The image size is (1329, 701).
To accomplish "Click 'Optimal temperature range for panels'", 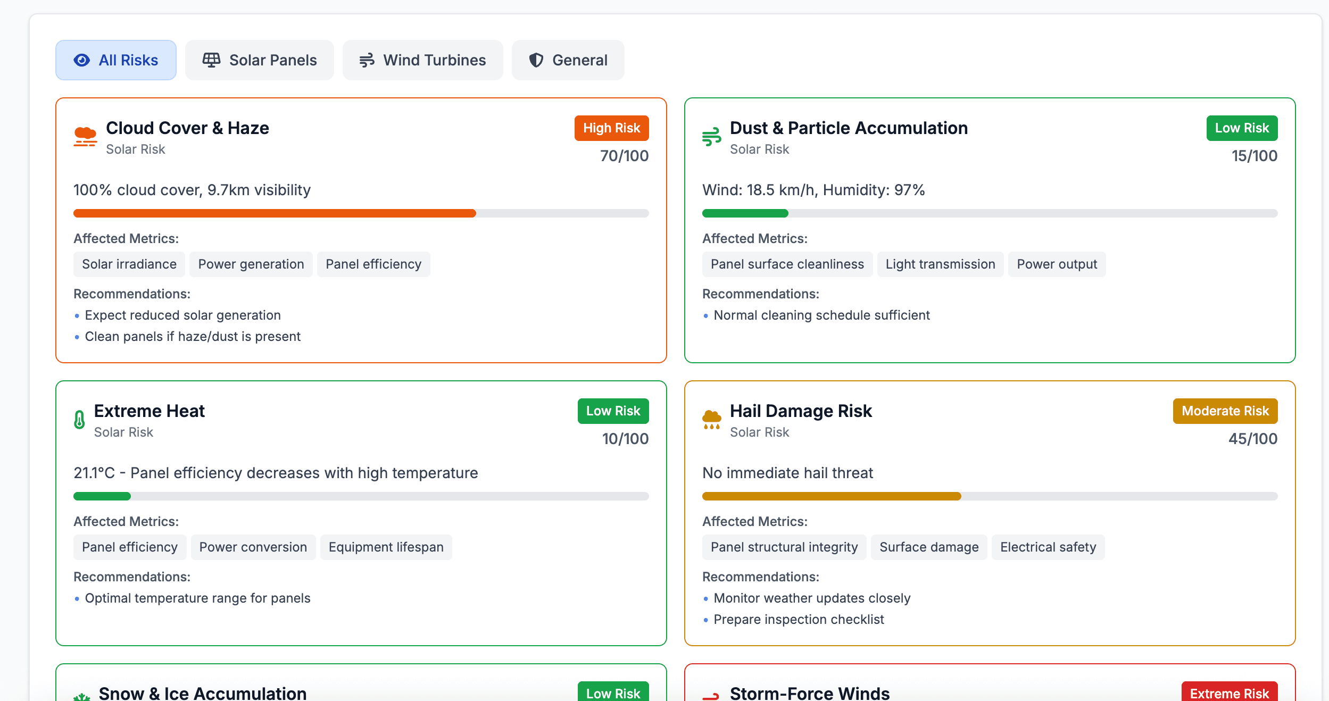I will tap(197, 598).
